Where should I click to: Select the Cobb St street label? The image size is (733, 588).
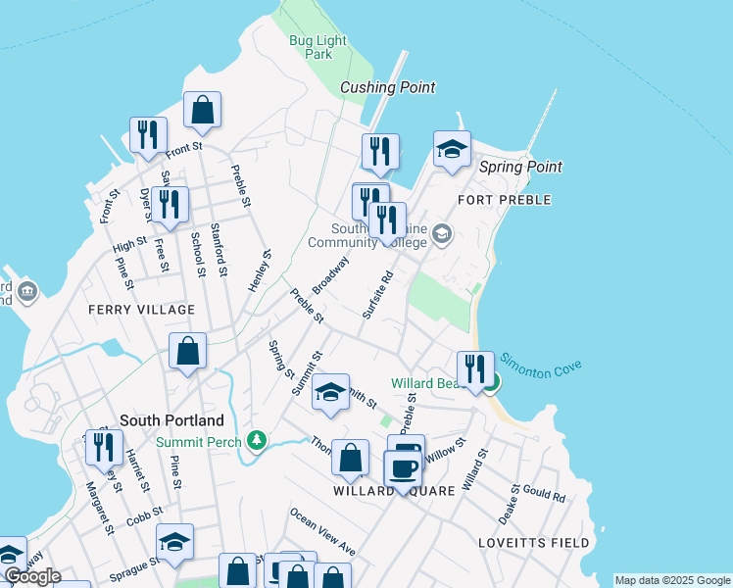(x=145, y=516)
